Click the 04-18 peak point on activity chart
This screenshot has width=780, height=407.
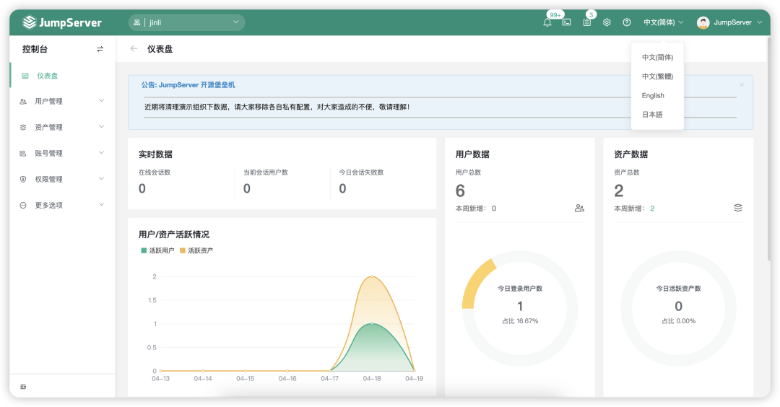point(372,276)
